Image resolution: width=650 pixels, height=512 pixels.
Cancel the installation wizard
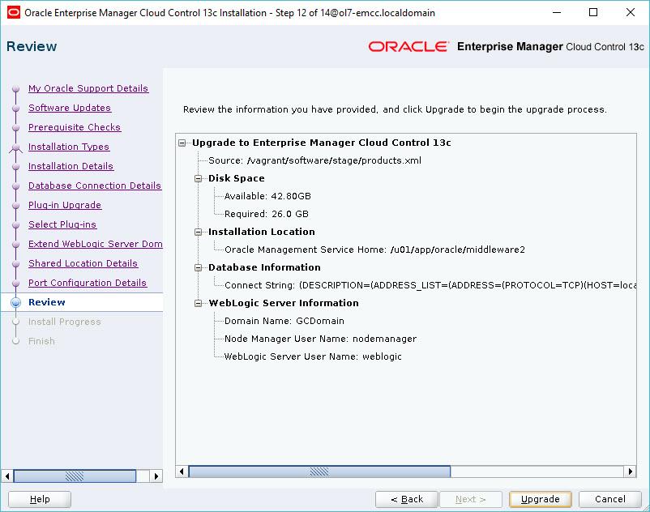609,499
